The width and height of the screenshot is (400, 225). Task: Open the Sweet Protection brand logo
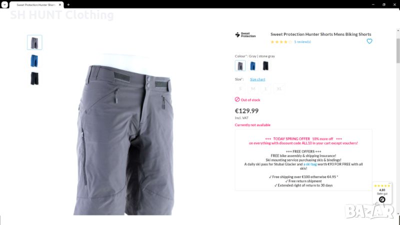click(x=245, y=34)
